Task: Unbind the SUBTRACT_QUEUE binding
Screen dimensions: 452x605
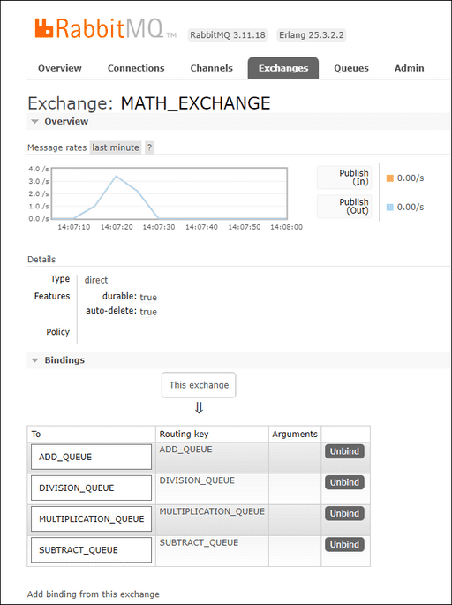Action: [344, 545]
